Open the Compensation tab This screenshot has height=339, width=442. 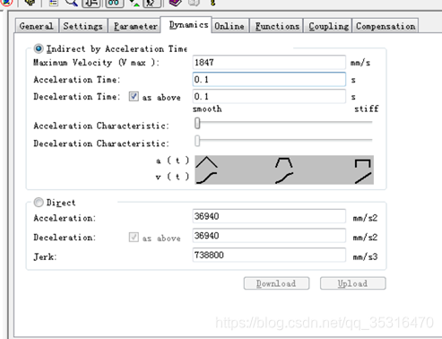tap(386, 26)
